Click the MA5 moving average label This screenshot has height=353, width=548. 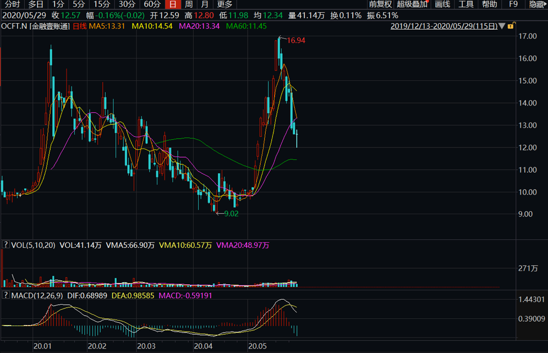(107, 26)
